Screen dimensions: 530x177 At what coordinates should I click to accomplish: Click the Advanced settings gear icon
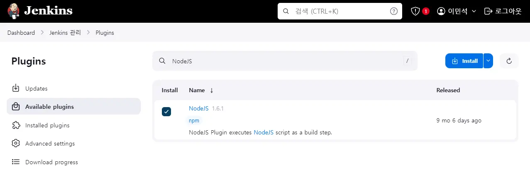pos(16,144)
